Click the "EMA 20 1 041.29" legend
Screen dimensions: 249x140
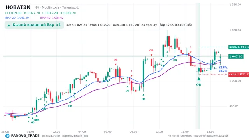(x=17, y=18)
